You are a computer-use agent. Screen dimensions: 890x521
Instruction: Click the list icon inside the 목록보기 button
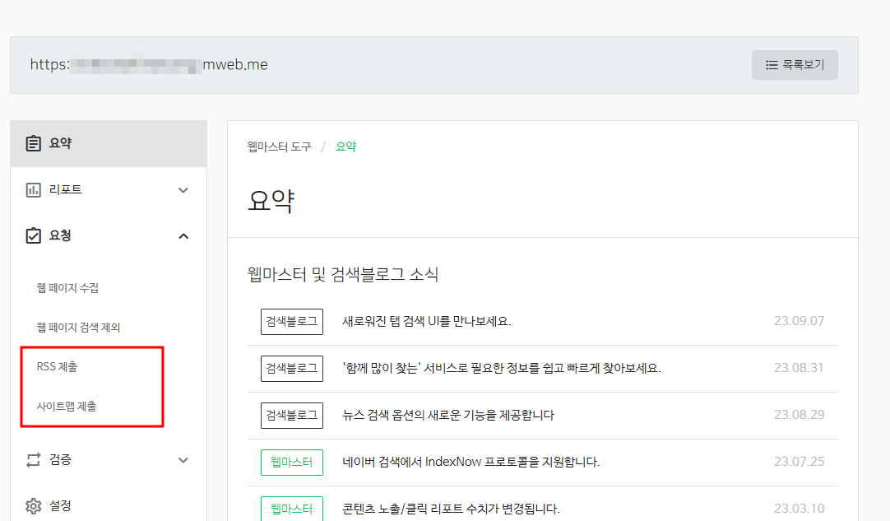(x=772, y=65)
